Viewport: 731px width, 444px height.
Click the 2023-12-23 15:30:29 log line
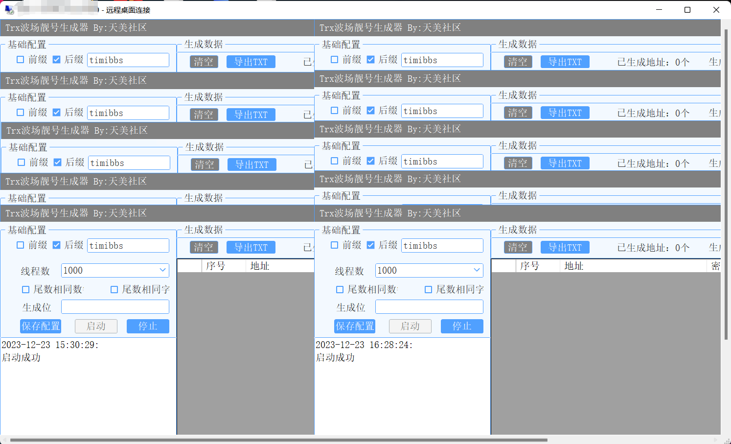tap(50, 345)
